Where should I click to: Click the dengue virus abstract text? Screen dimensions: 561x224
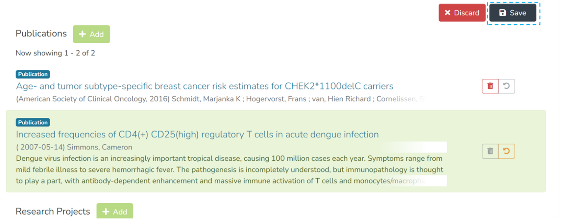[x=230, y=170]
